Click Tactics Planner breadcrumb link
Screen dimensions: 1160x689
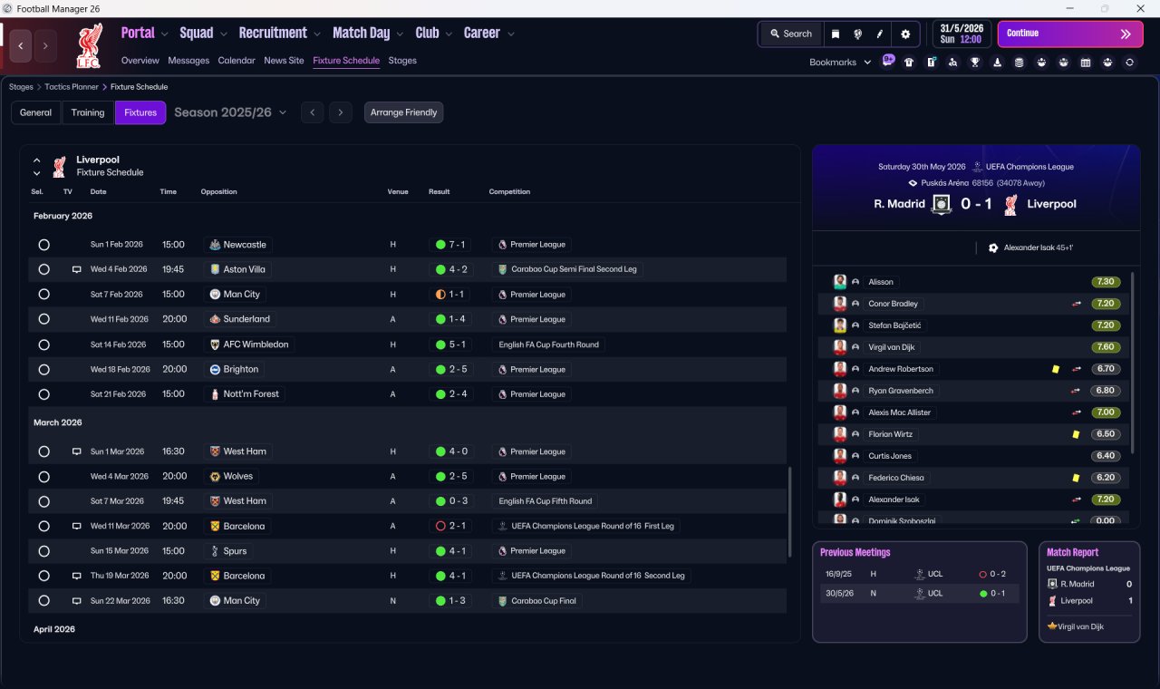click(71, 87)
